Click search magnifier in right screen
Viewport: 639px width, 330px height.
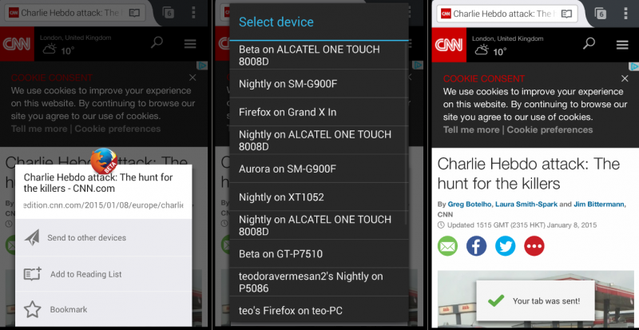[x=589, y=43]
